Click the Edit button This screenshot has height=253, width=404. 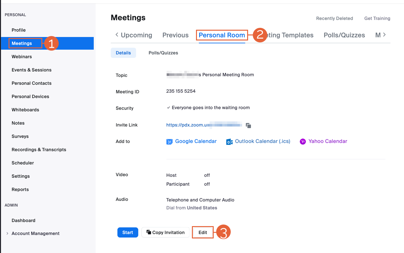tap(203, 232)
